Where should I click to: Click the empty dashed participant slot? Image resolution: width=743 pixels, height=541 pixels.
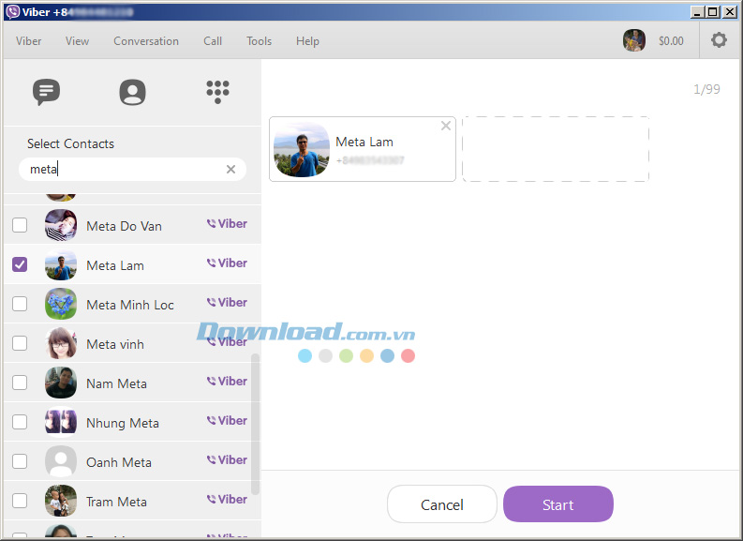(x=556, y=149)
